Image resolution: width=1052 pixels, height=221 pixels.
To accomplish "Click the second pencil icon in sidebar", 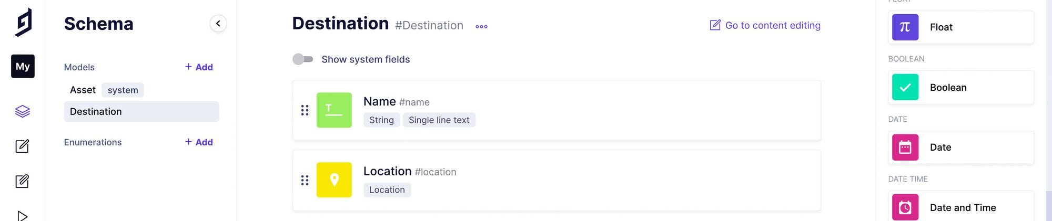I will pos(23,181).
